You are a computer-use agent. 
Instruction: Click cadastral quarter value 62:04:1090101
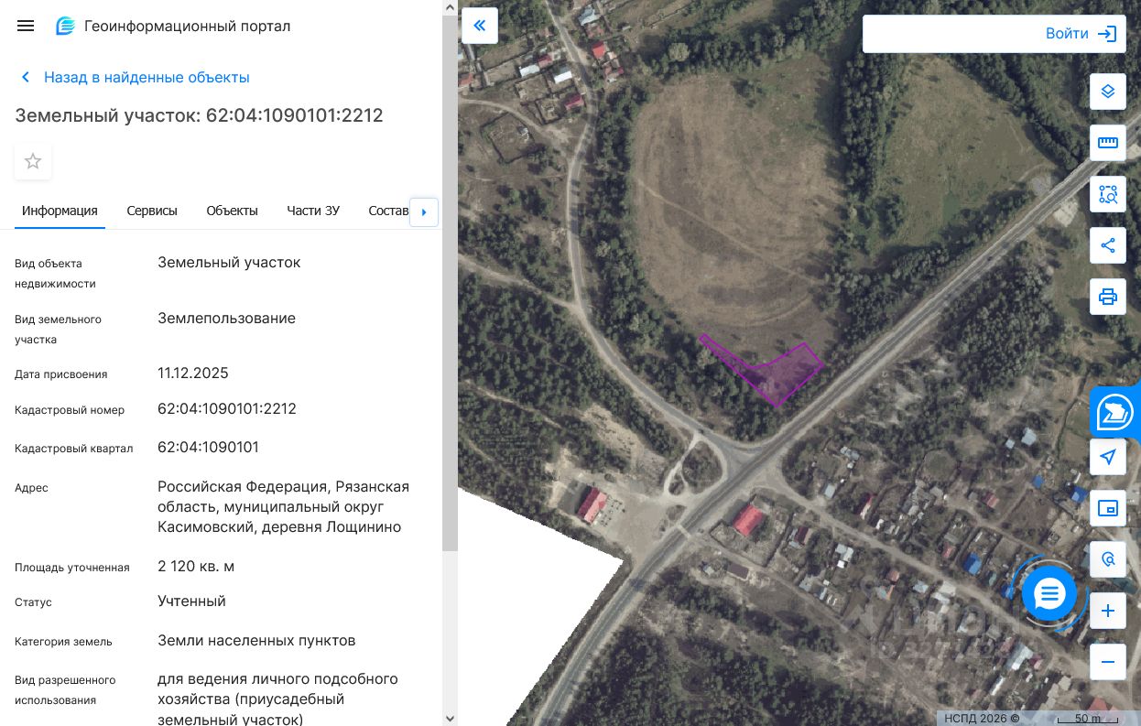click(x=208, y=448)
